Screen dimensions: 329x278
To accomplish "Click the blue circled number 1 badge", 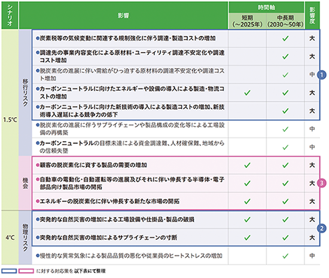I will (321, 75).
